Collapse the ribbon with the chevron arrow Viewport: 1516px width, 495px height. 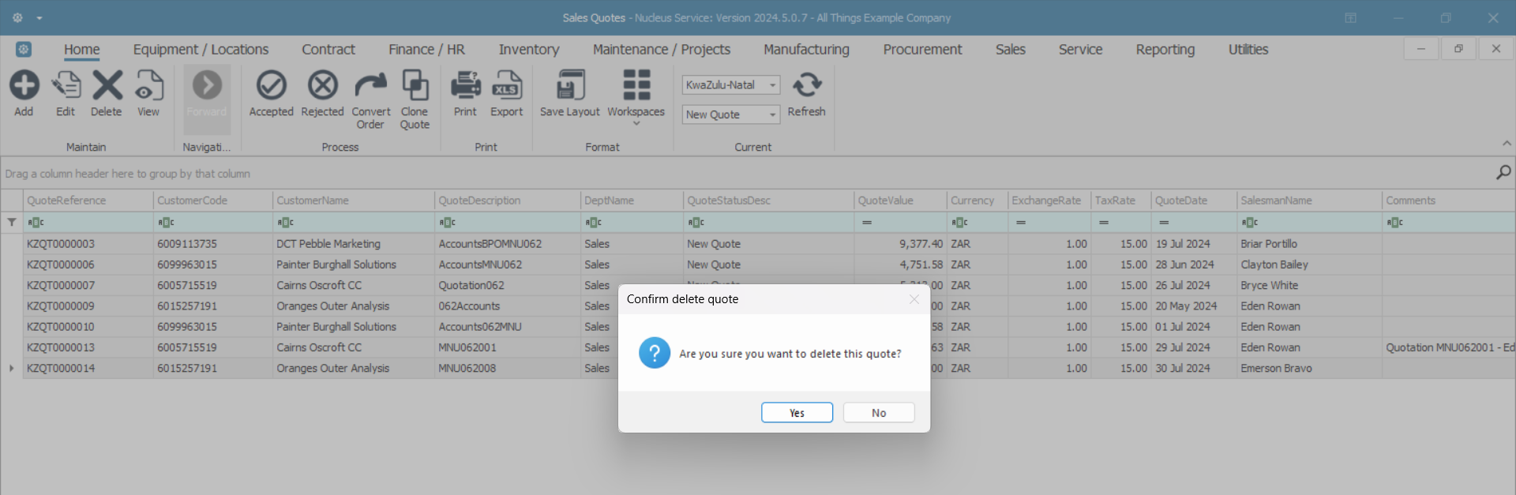point(1507,144)
